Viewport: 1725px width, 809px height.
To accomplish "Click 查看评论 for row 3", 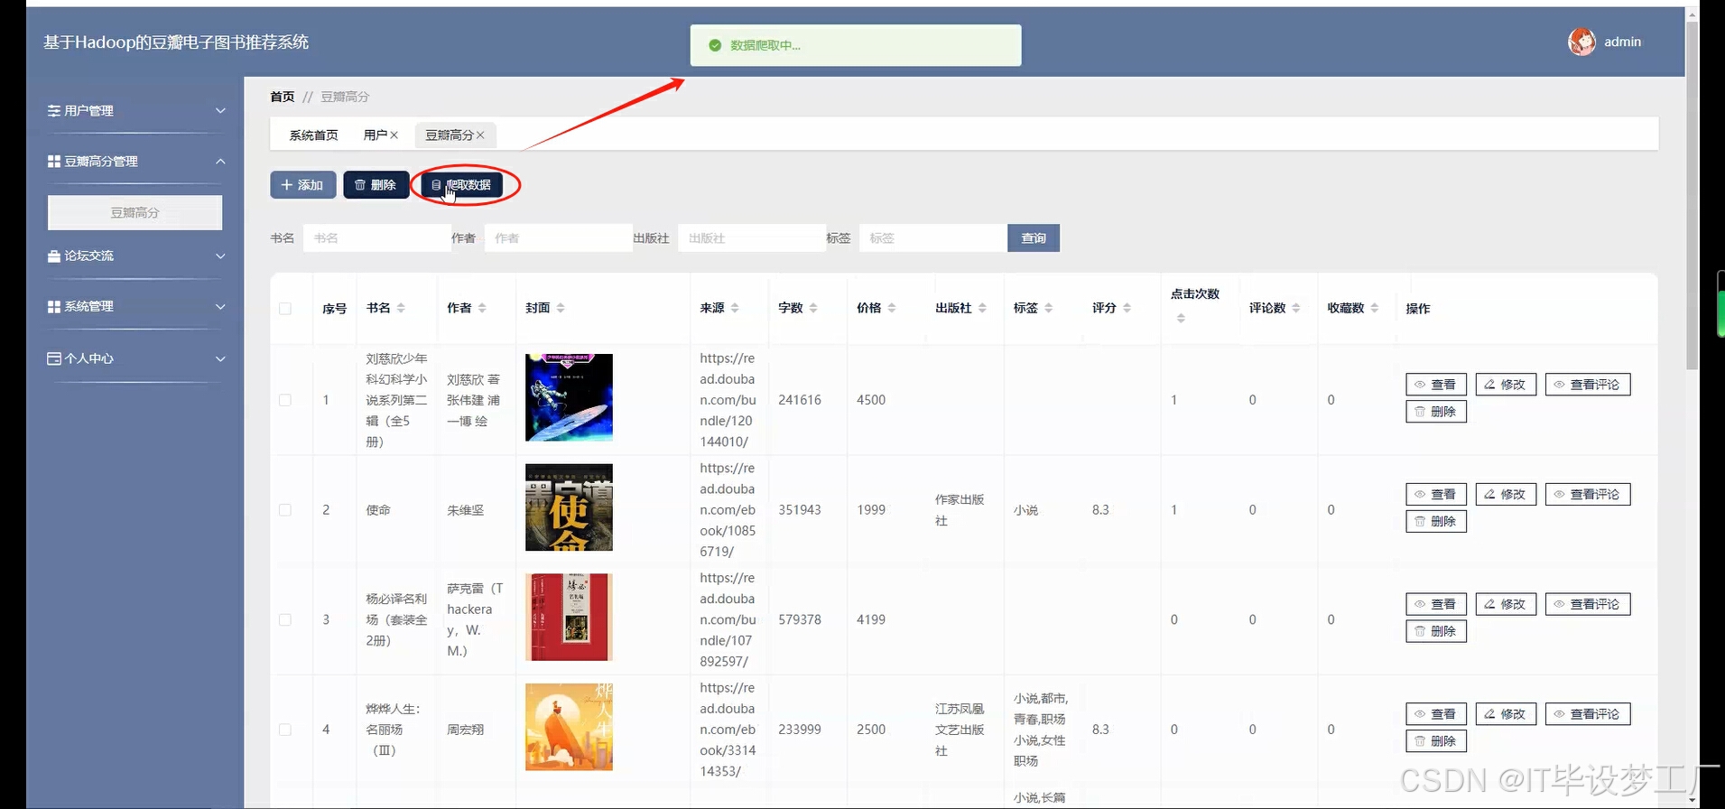I will pos(1588,604).
